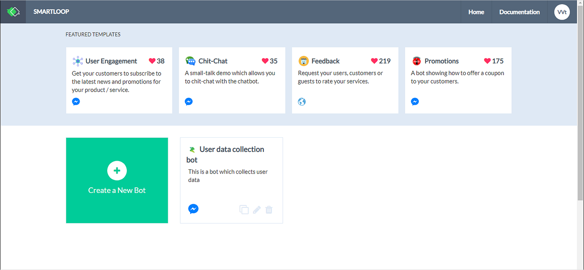Open the User Engagement template title
The height and width of the screenshot is (270, 584).
[x=111, y=61]
